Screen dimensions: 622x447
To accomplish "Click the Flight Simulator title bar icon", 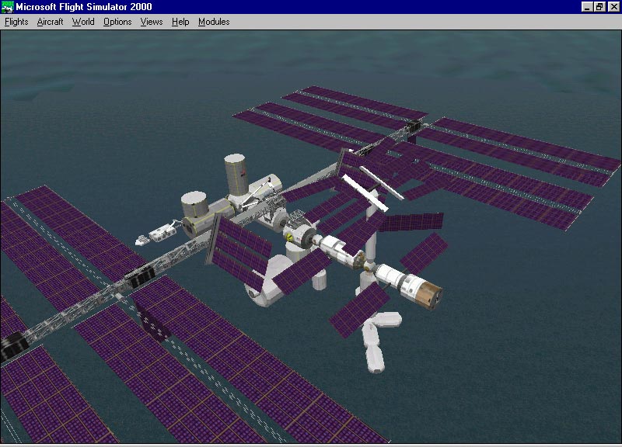I will (x=8, y=7).
